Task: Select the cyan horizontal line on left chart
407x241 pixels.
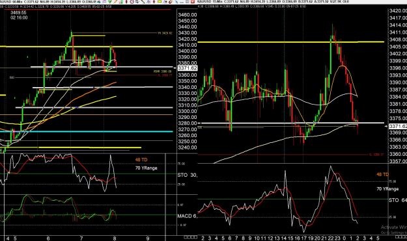Action: (87, 131)
